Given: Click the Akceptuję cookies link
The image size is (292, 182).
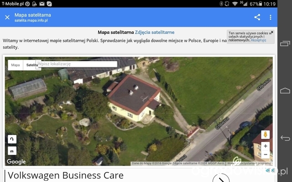Looking at the screenshot, I should point(258,40).
